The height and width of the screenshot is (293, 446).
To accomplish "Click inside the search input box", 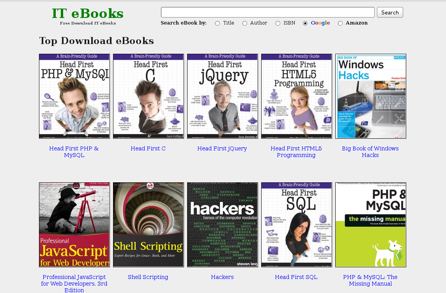I will click(267, 12).
